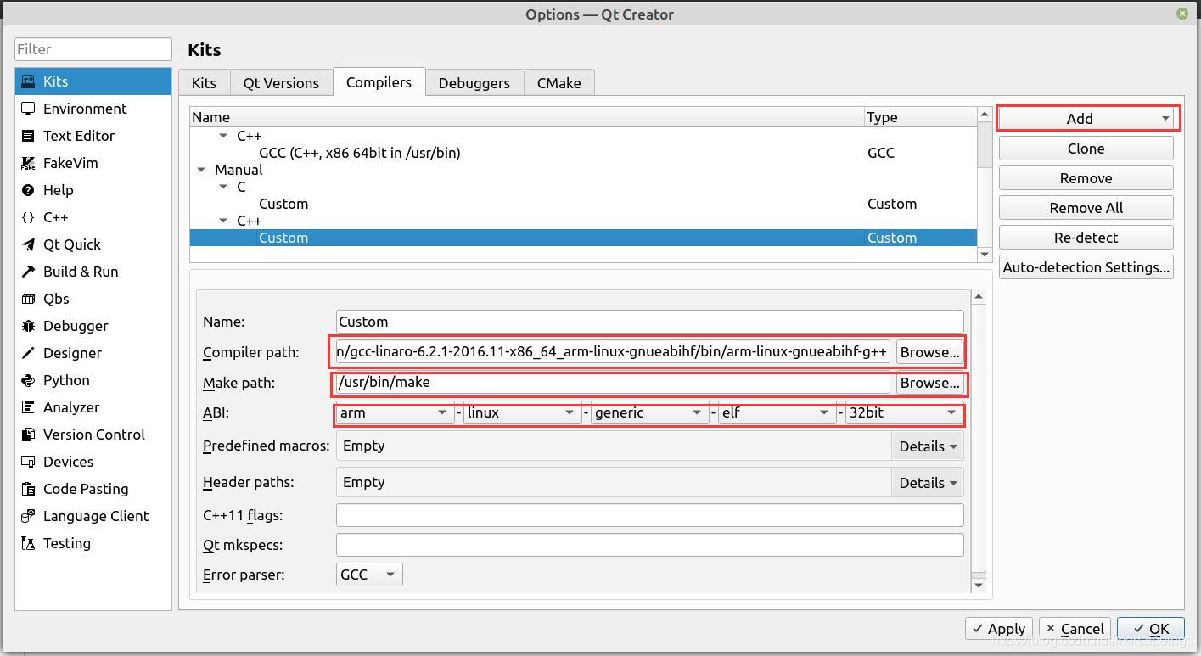Click the Cancel button

tap(1075, 629)
